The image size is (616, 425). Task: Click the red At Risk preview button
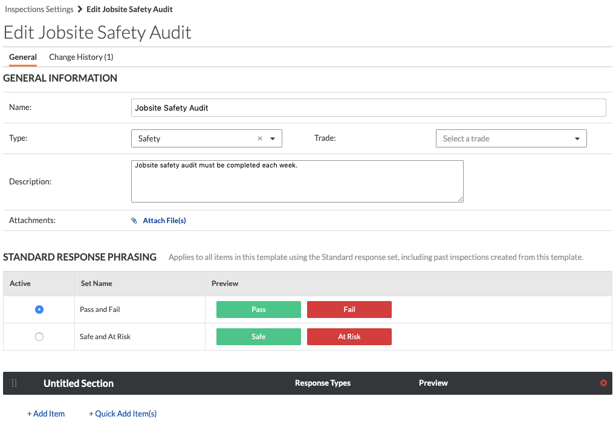(349, 337)
